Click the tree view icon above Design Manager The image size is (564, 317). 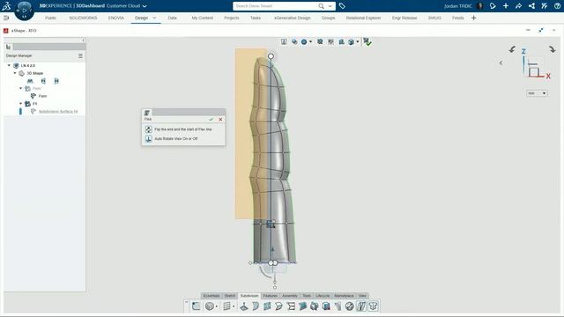(8, 47)
